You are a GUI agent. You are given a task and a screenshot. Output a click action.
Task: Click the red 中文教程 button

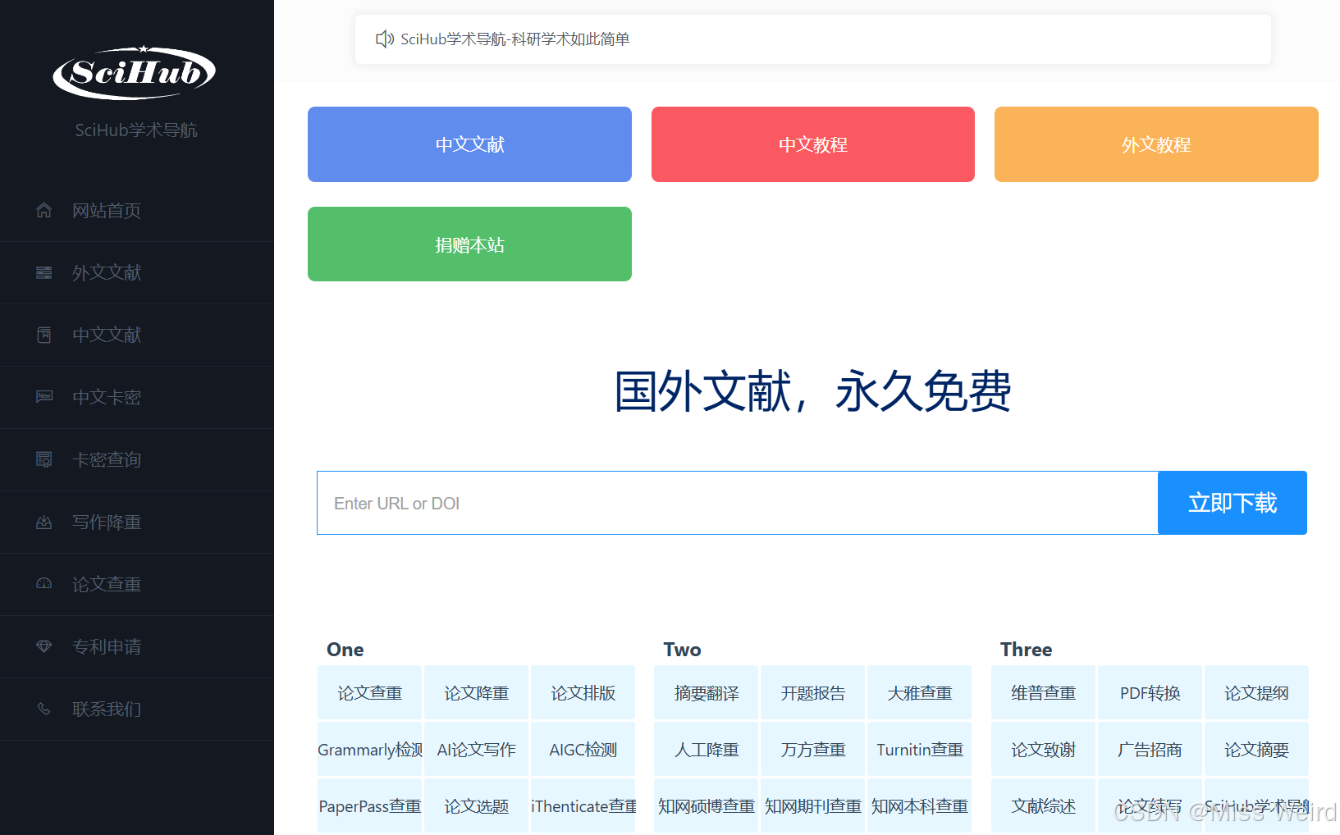pos(813,144)
